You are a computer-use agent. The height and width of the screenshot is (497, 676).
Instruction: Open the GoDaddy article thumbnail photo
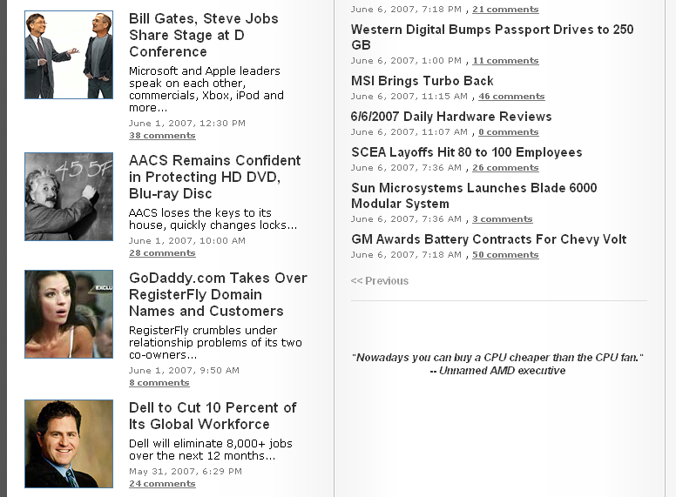pyautogui.click(x=69, y=314)
